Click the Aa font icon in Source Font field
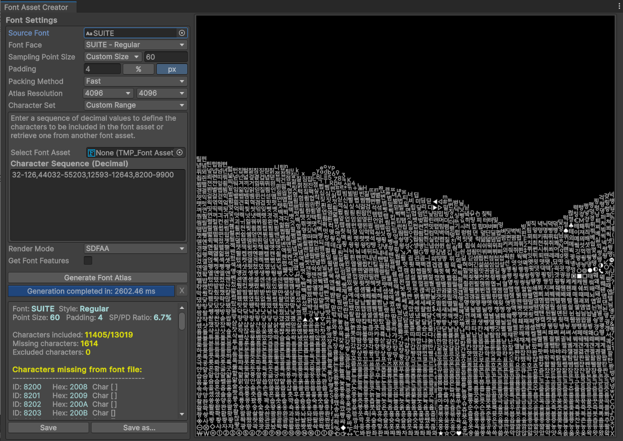Viewport: 623px width, 441px height. (x=89, y=33)
